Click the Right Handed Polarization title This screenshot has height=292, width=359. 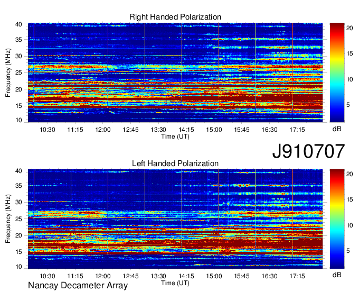[x=175, y=17]
